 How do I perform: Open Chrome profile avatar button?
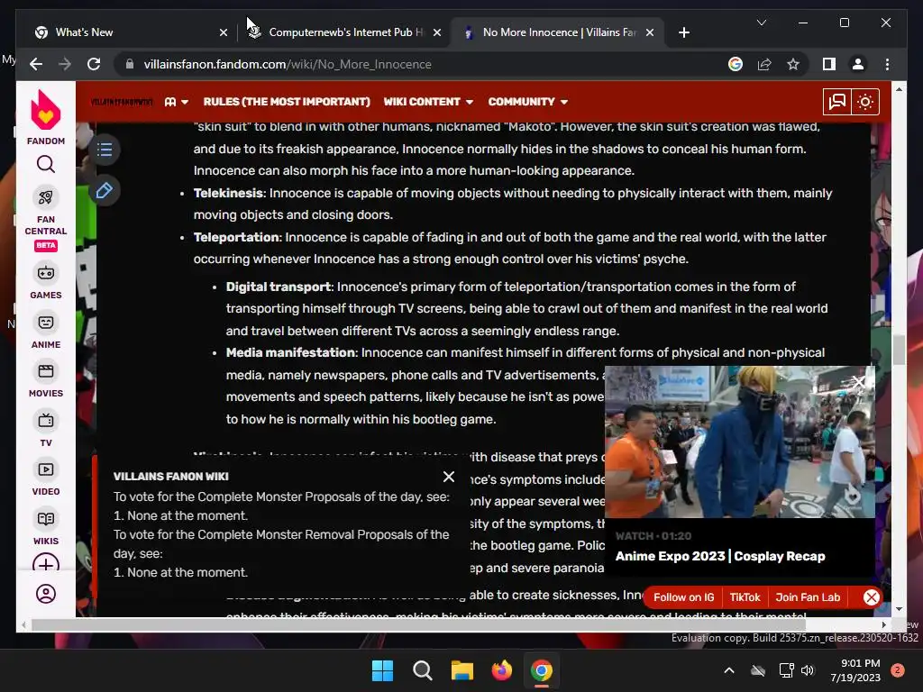pos(858,64)
